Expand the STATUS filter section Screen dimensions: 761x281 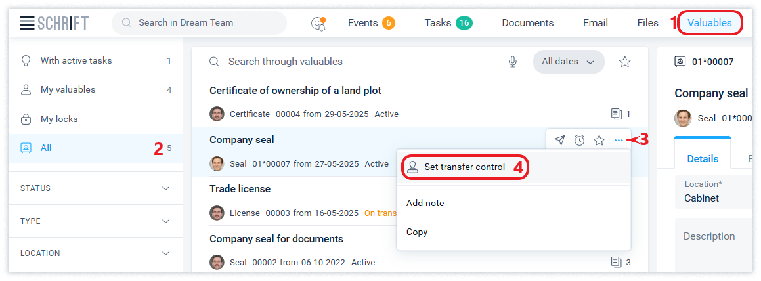tap(96, 188)
